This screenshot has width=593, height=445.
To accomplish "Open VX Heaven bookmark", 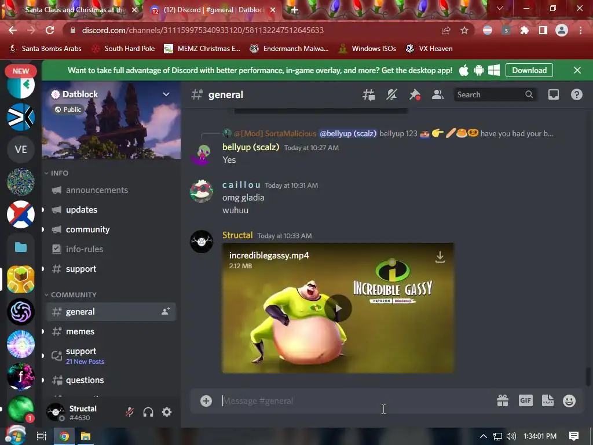I will [x=429, y=49].
